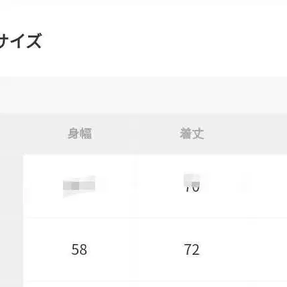This screenshot has height=287, width=287.
Task: Click the 58 body width value
Action: point(79,249)
